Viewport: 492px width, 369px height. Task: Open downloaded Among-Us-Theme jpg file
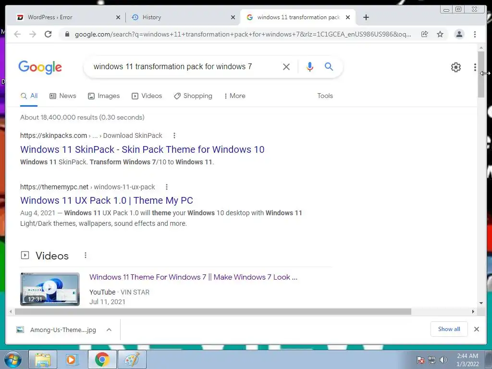coord(57,330)
